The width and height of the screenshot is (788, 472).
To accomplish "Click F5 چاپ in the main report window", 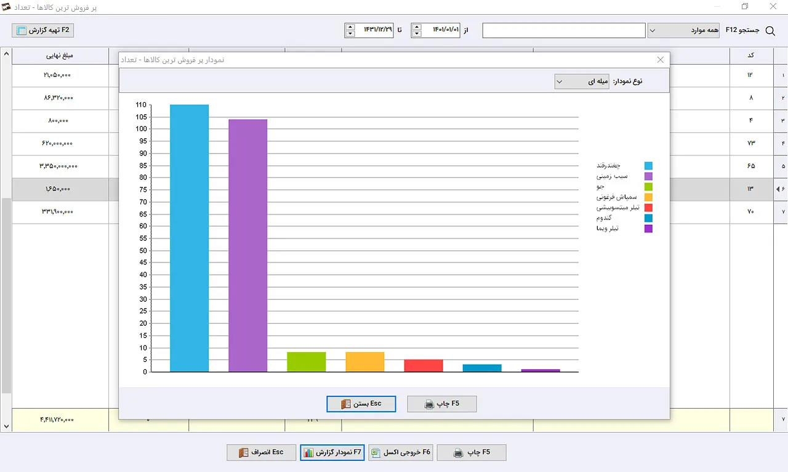I will point(472,452).
